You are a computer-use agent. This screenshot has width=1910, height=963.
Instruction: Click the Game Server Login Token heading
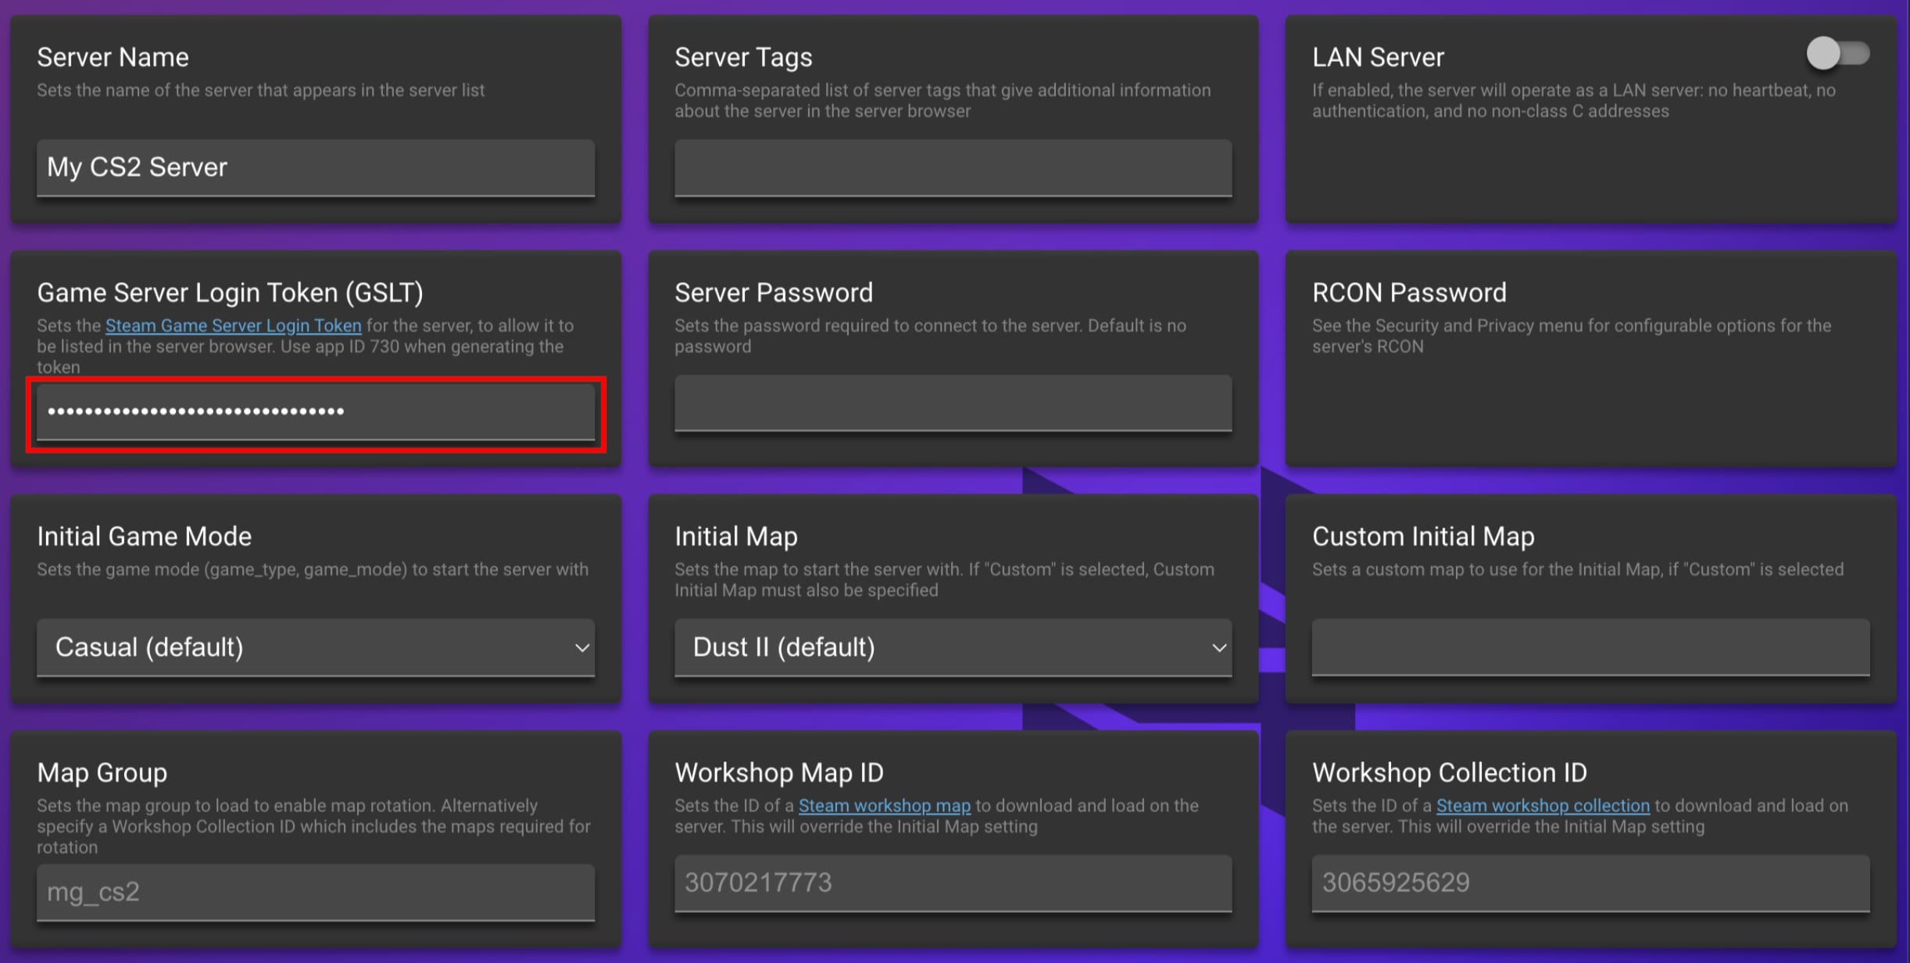coord(230,292)
